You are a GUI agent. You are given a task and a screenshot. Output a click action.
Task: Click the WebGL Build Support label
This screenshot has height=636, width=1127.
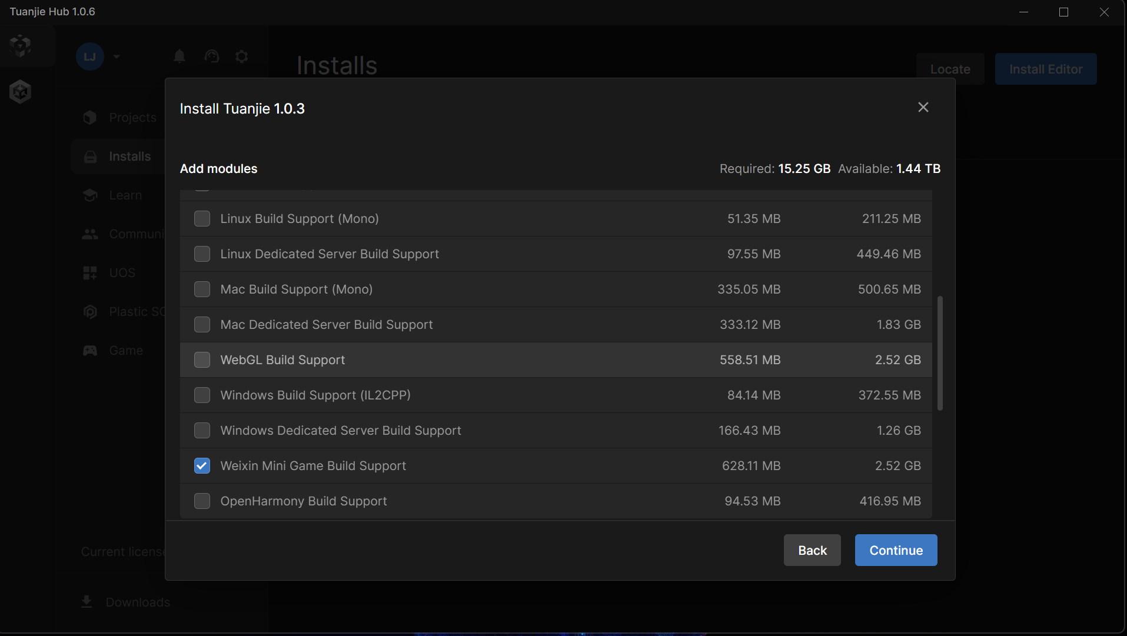click(282, 360)
